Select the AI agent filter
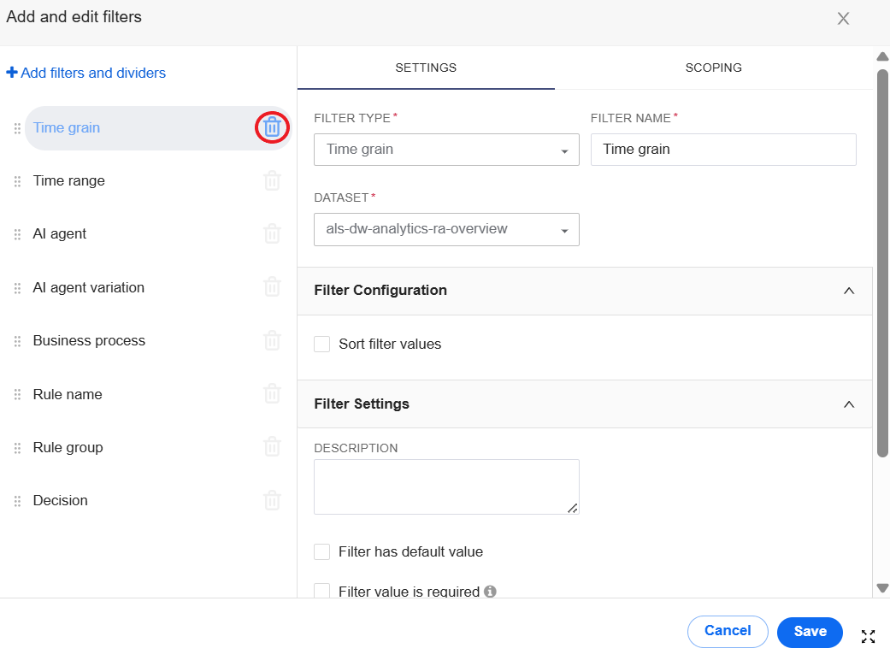The width and height of the screenshot is (890, 660). point(60,233)
